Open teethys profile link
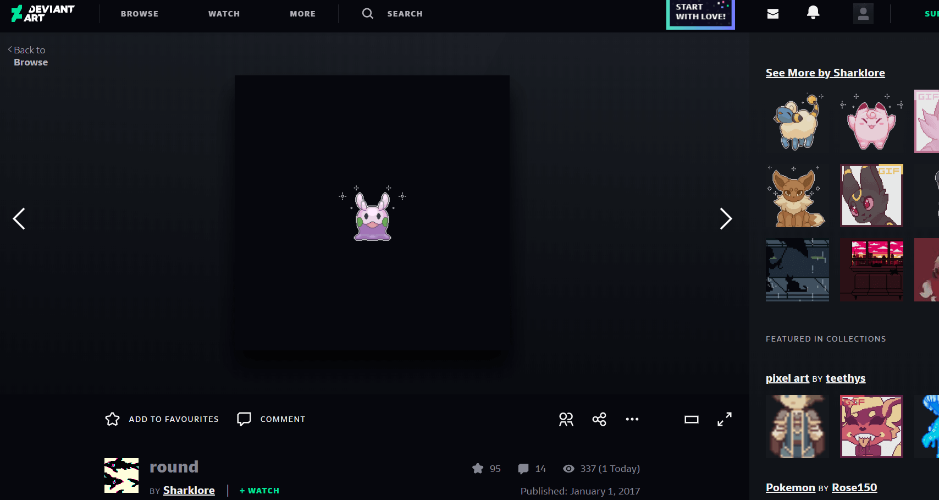Viewport: 939px width, 500px height. pos(846,378)
